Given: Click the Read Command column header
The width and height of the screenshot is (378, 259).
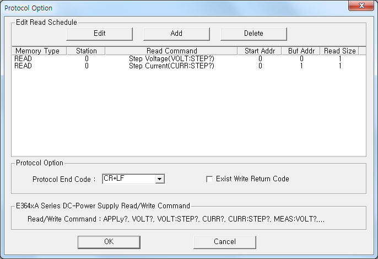Looking at the screenshot, I should click(x=171, y=51).
